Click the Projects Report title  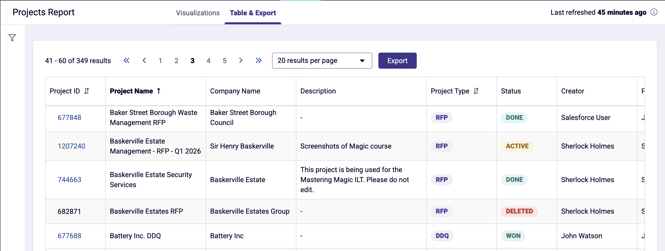pos(43,12)
